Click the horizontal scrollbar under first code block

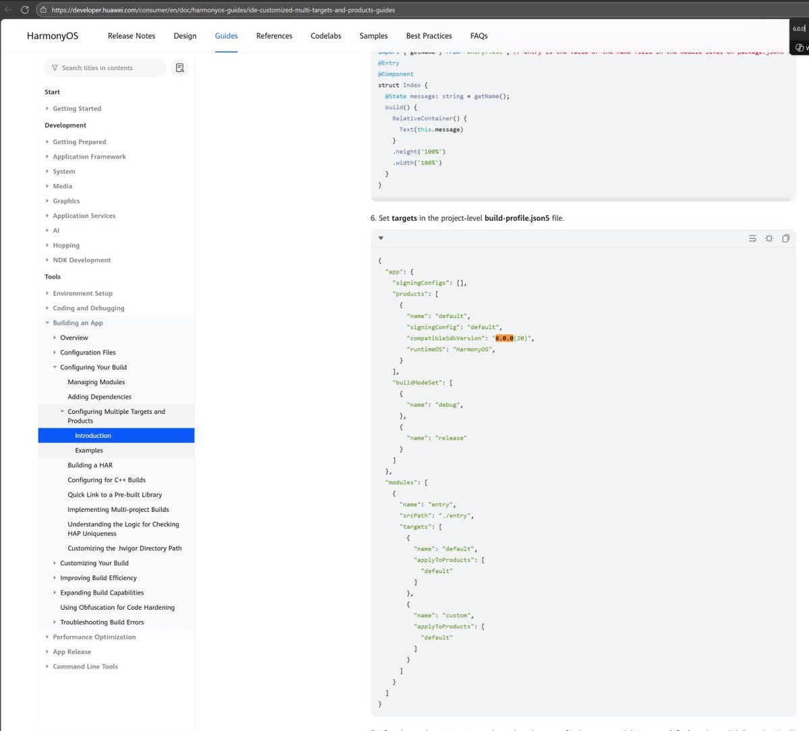pos(580,199)
